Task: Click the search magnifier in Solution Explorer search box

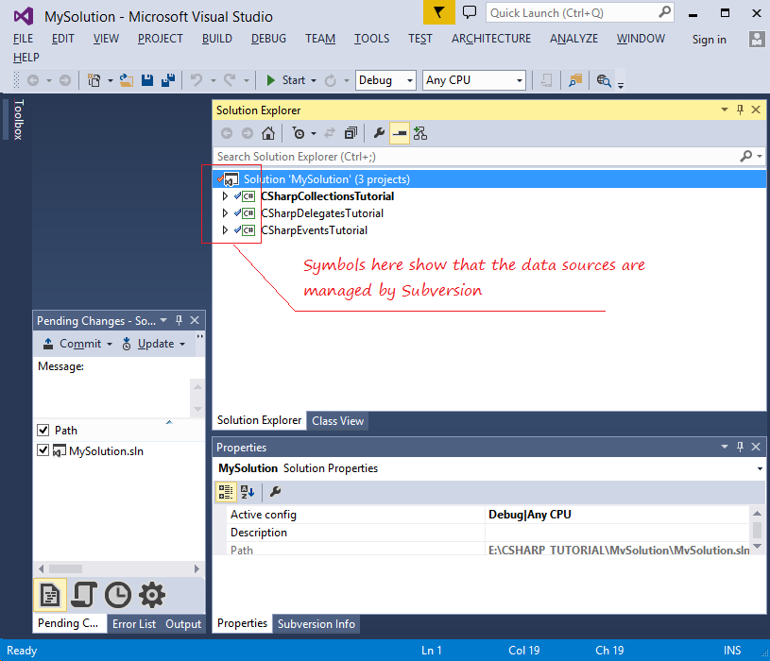Action: tap(746, 156)
